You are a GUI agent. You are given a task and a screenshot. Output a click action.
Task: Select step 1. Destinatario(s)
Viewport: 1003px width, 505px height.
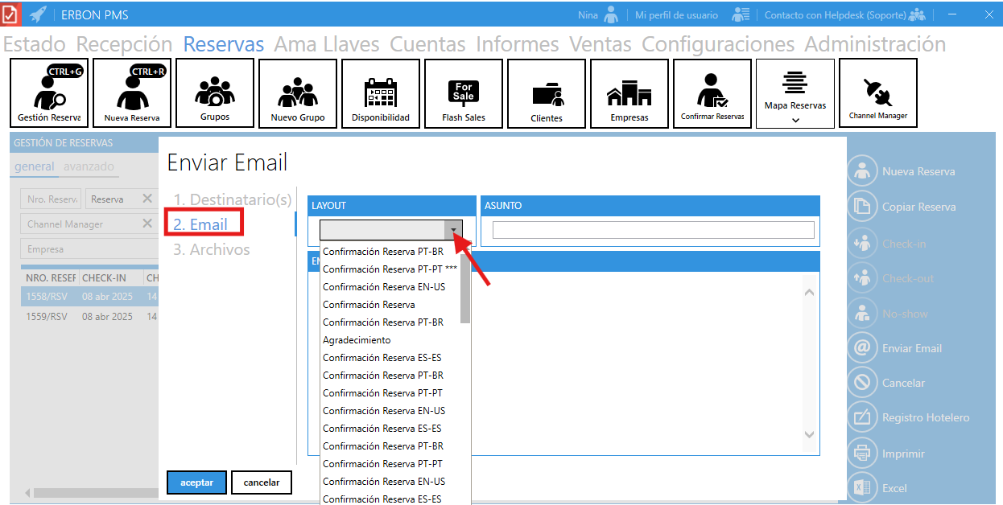pos(233,199)
